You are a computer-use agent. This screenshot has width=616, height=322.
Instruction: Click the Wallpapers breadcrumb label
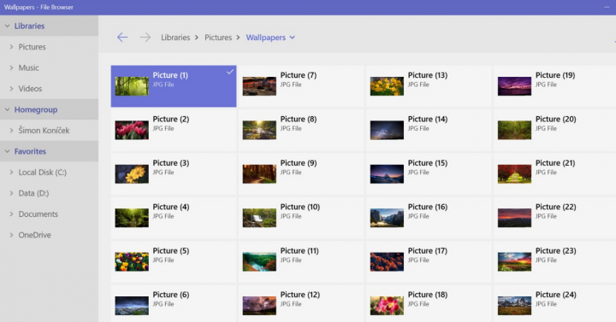pos(265,38)
